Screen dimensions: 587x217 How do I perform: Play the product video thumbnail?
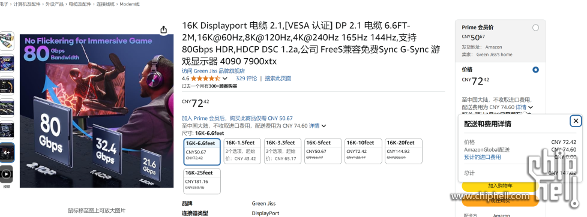click(7, 174)
